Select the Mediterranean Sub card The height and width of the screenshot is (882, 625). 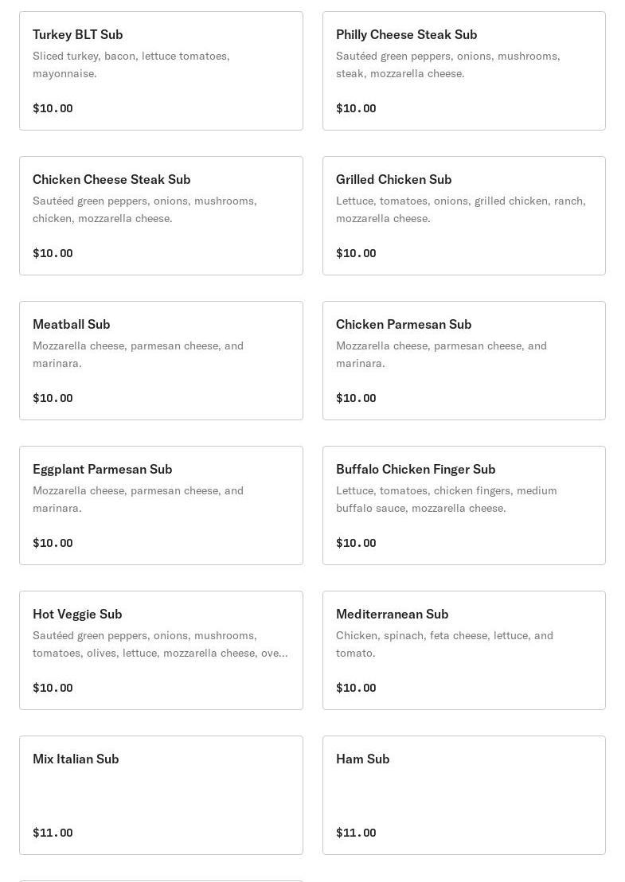pos(463,650)
